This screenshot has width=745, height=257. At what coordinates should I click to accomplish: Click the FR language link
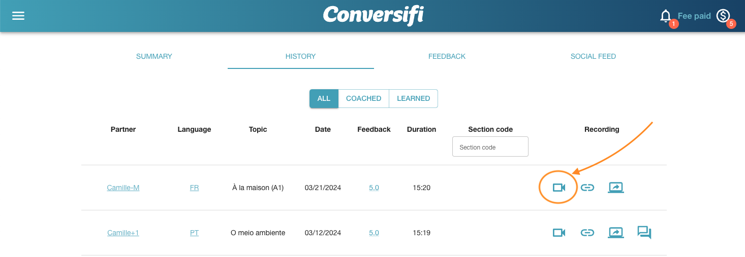pyautogui.click(x=194, y=188)
